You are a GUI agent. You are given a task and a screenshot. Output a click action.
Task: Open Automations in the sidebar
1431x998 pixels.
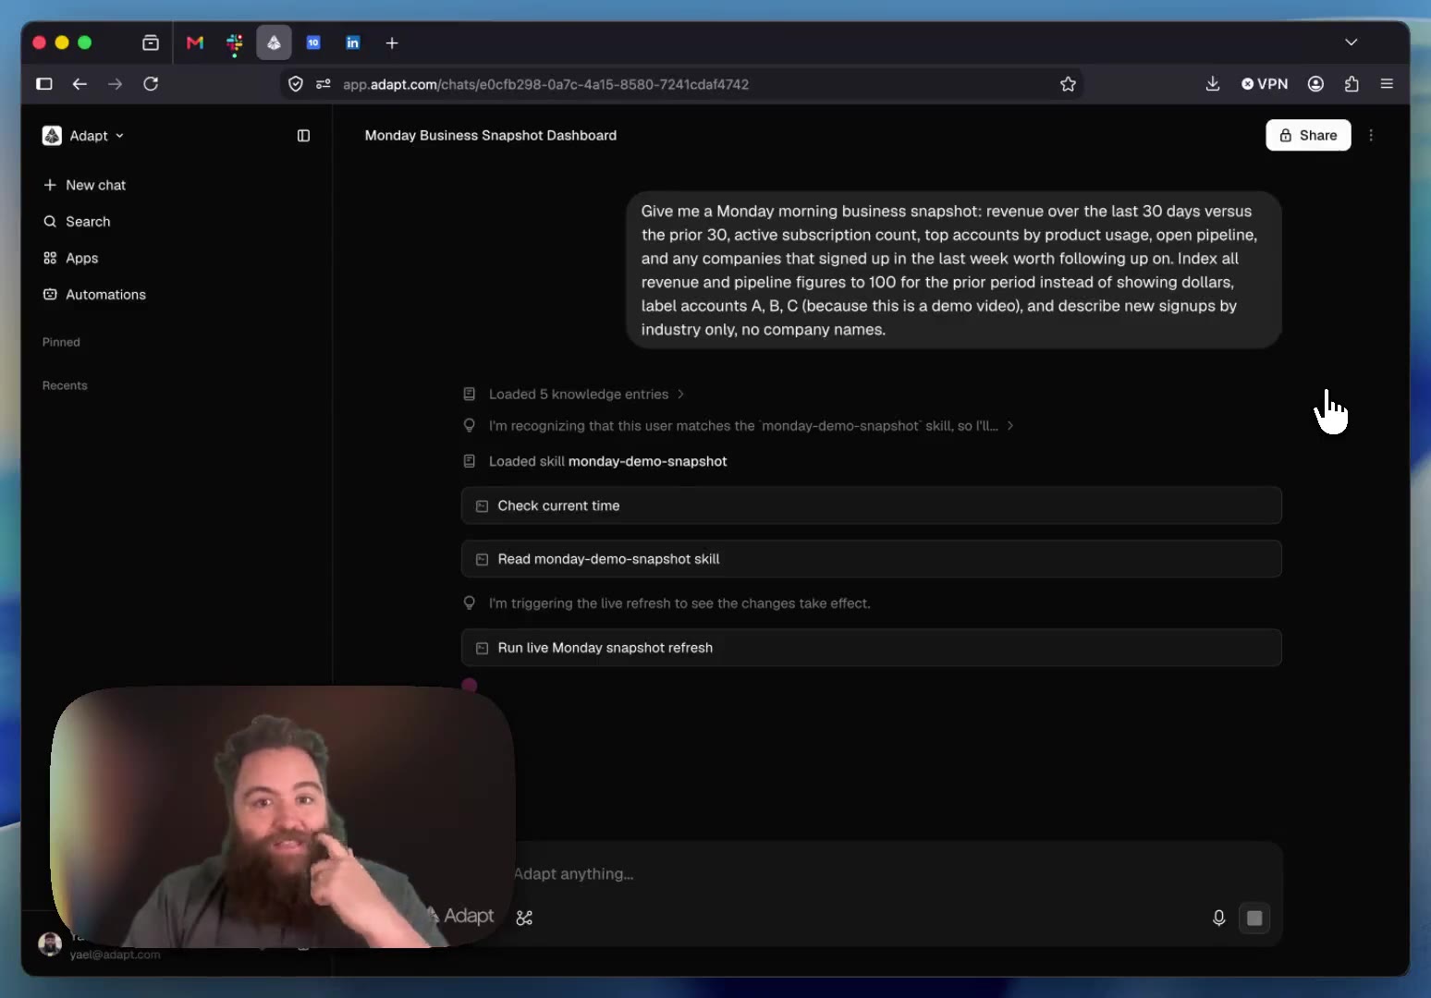tap(94, 295)
